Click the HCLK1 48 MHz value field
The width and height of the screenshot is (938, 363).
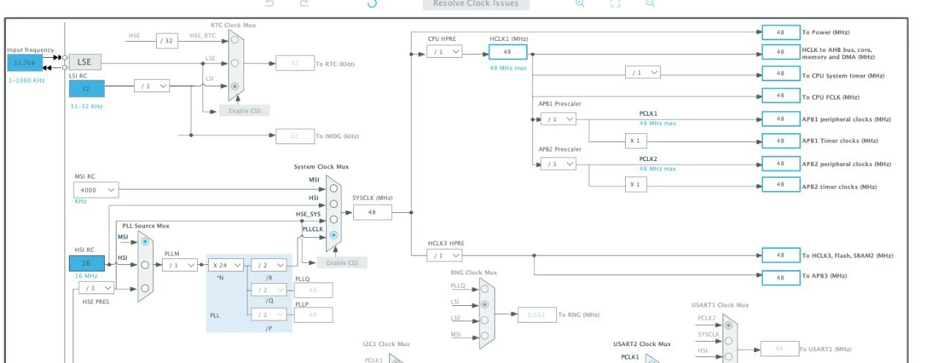(x=507, y=51)
